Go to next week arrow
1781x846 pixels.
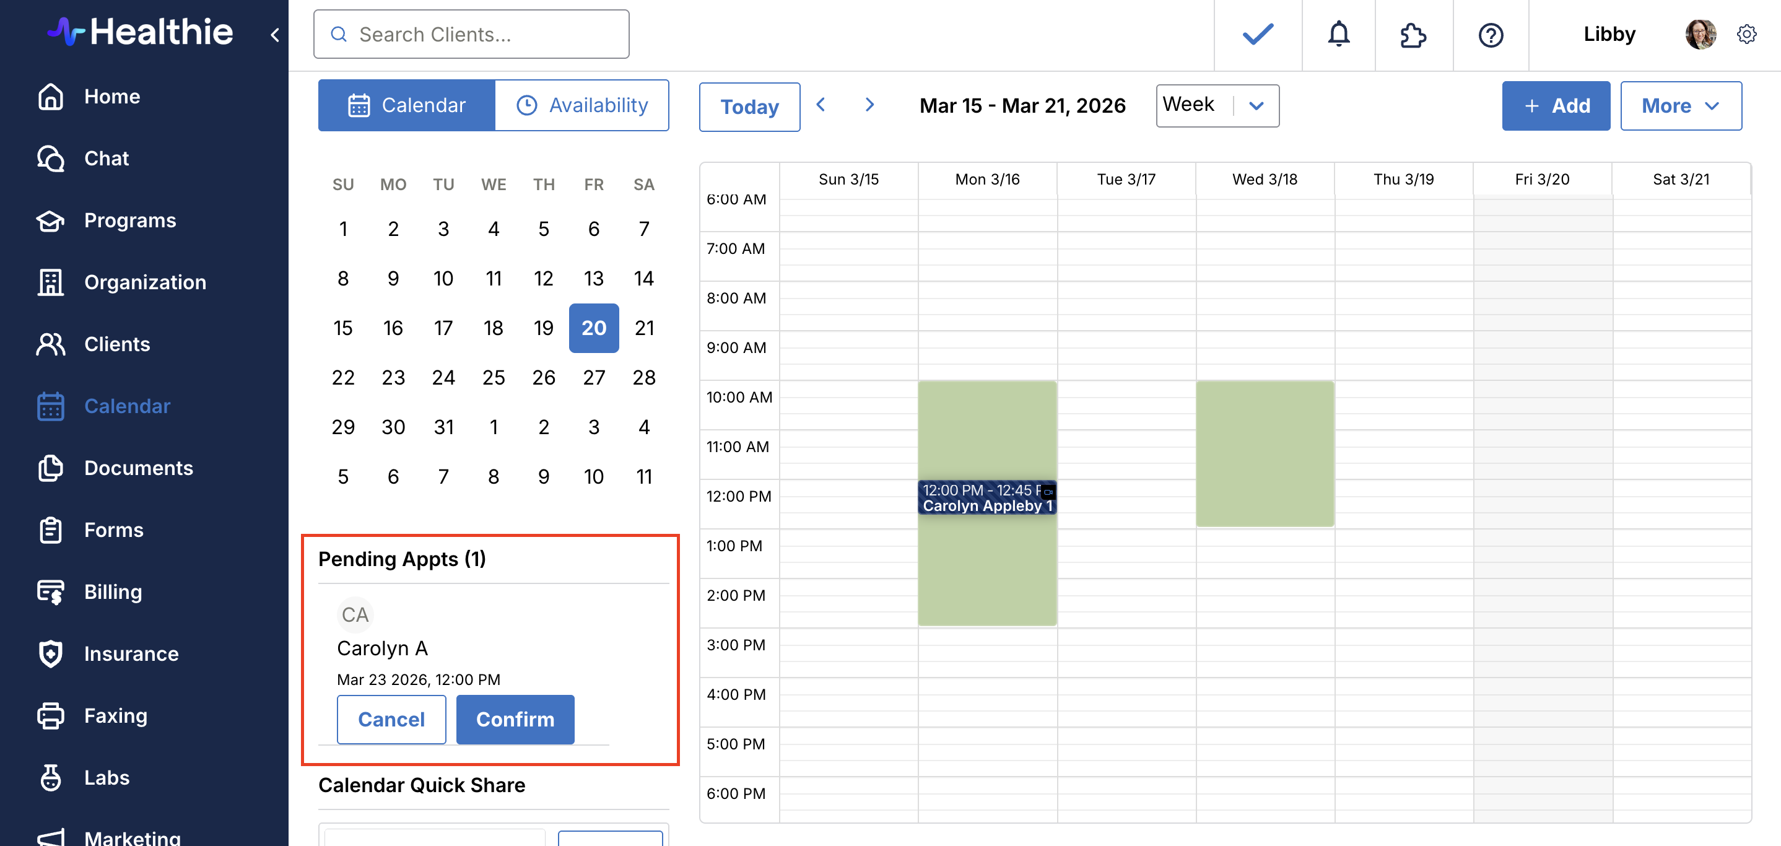click(x=870, y=105)
